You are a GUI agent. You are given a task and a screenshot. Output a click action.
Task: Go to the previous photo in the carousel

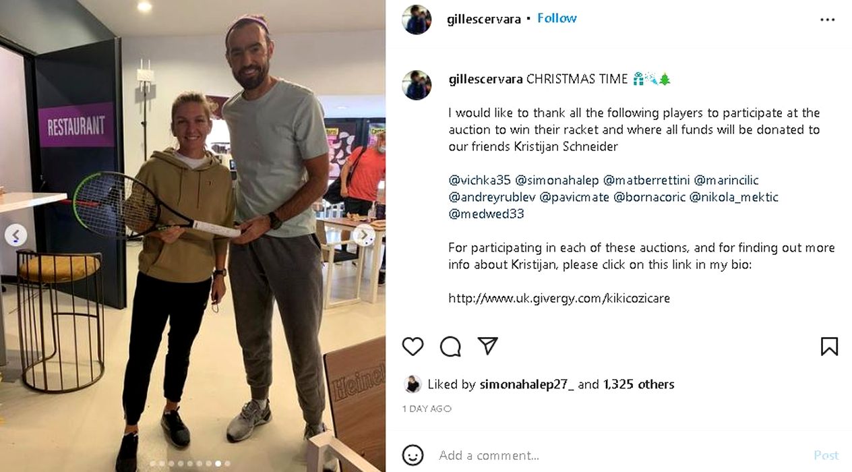[16, 235]
